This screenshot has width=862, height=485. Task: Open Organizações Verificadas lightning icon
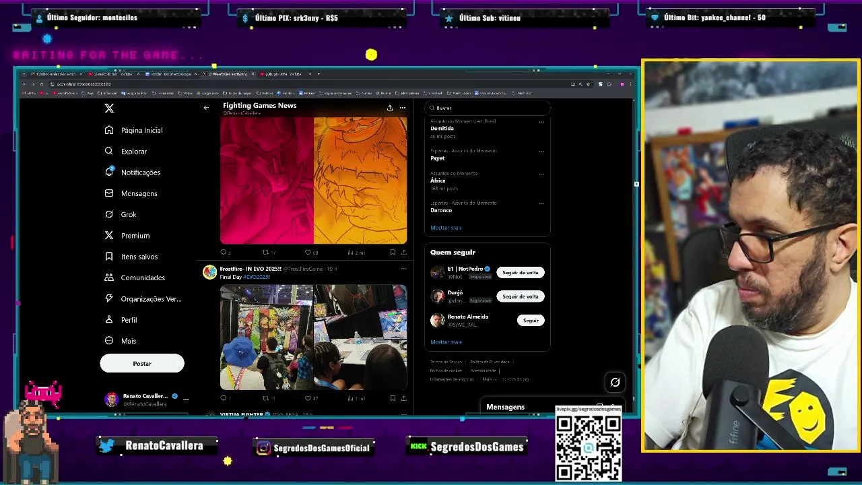click(x=109, y=298)
